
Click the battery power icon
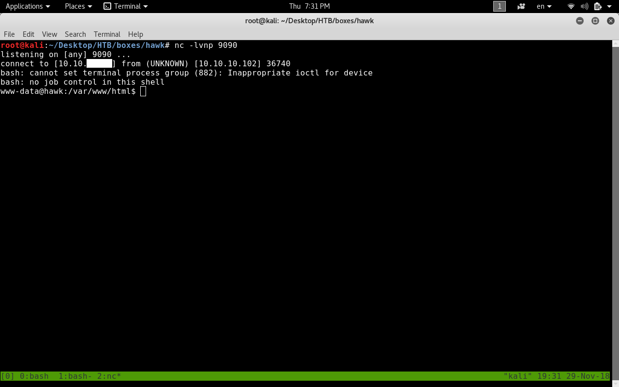pyautogui.click(x=598, y=6)
